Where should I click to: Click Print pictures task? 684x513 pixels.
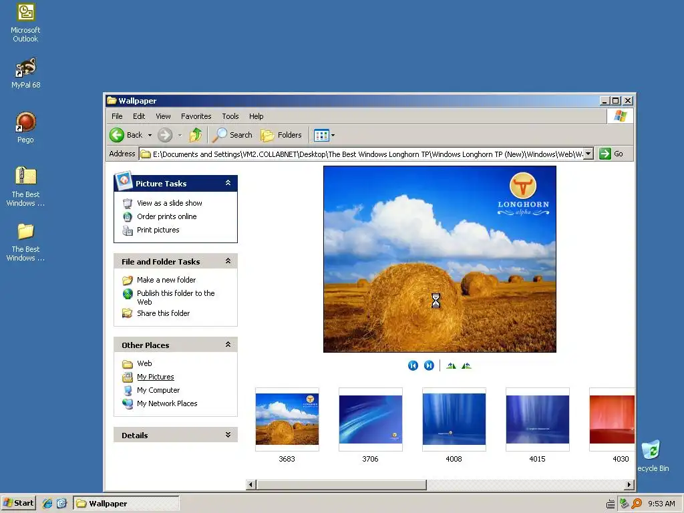[158, 230]
